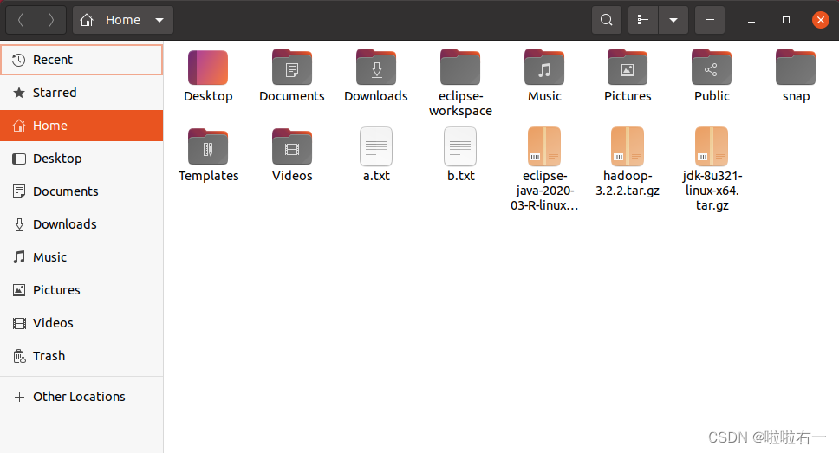The height and width of the screenshot is (453, 839).
Task: Select the snap folder
Action: pyautogui.click(x=796, y=75)
